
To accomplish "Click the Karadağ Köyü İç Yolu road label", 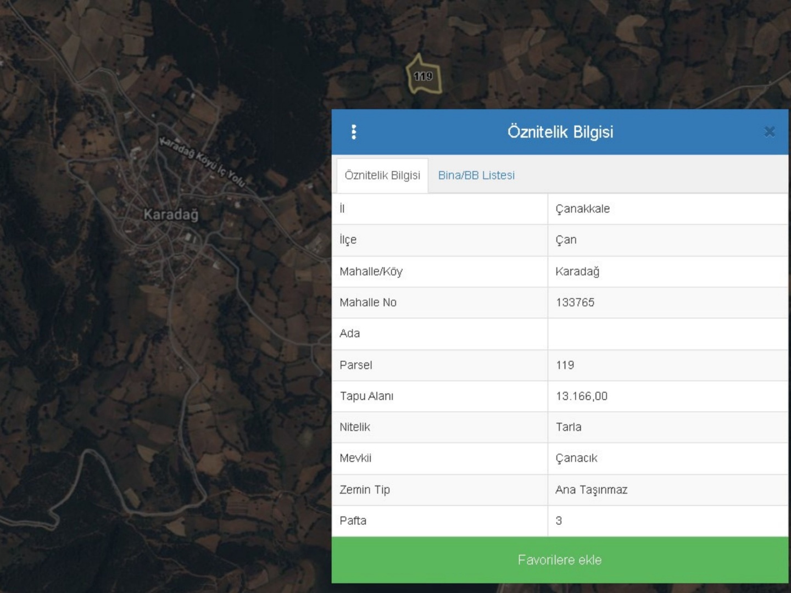I will 202,161.
